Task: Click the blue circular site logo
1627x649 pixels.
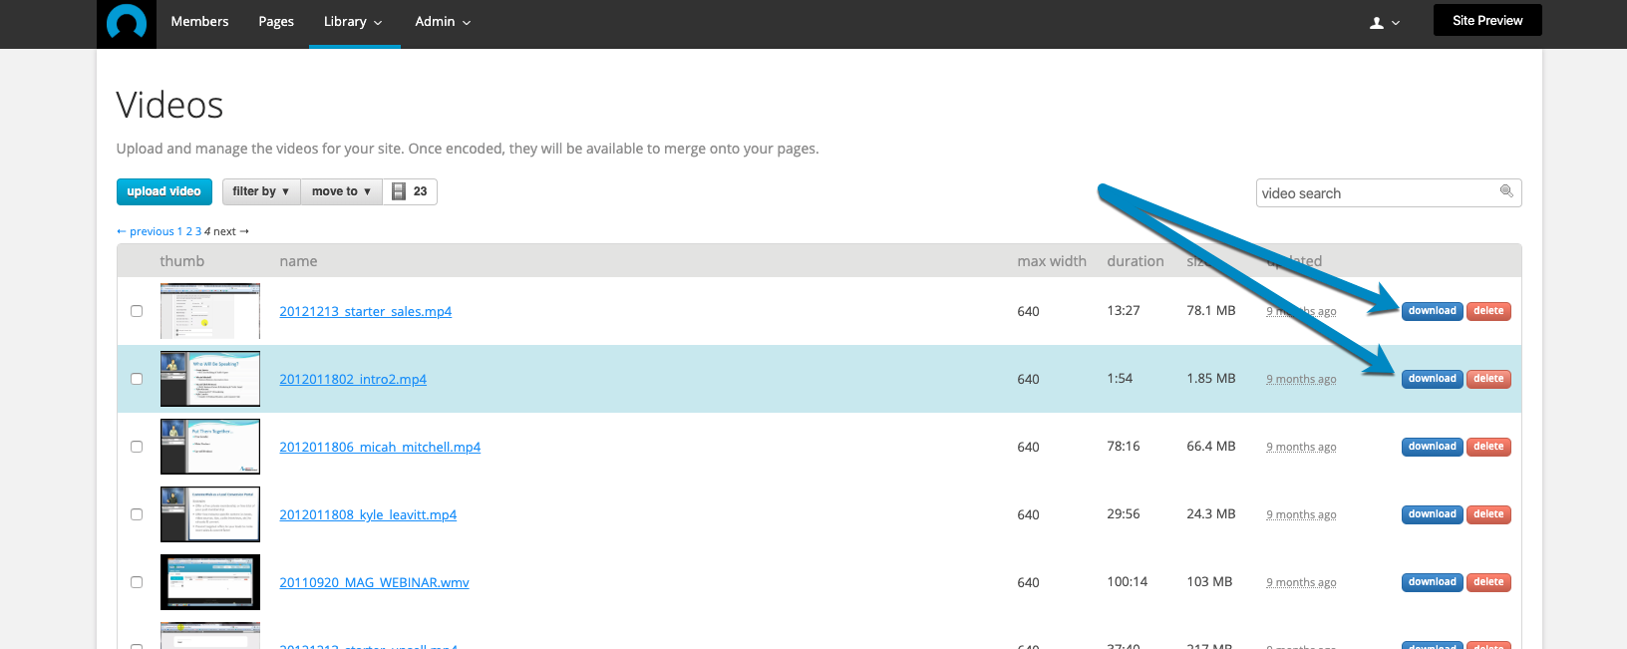Action: pos(127,22)
